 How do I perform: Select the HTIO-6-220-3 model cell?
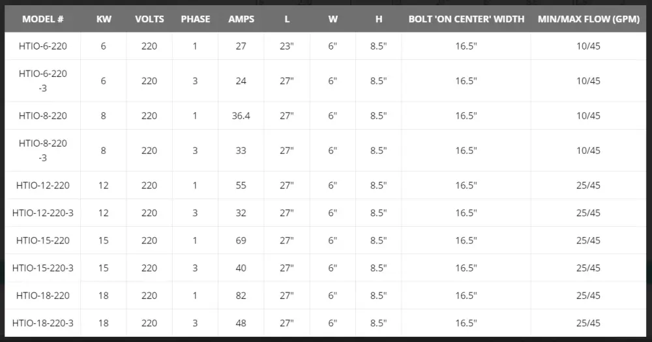pos(43,81)
